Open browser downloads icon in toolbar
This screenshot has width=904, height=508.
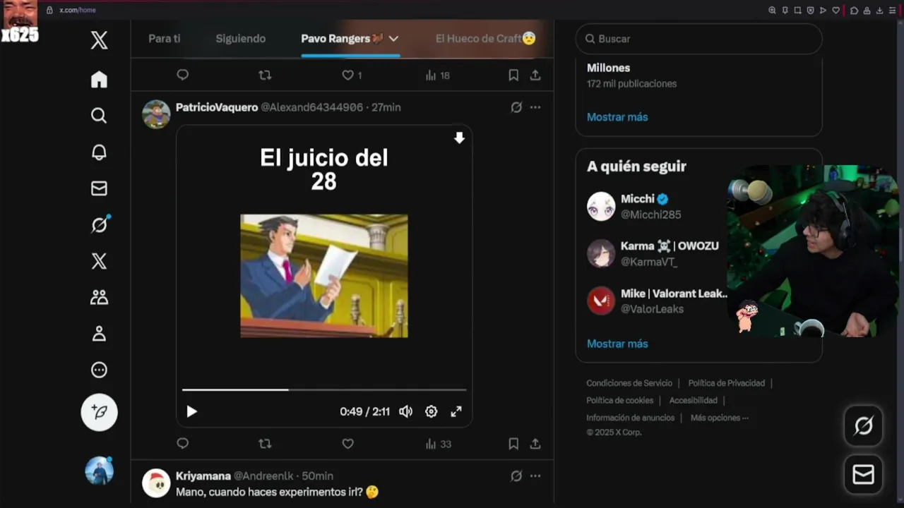[x=879, y=10]
